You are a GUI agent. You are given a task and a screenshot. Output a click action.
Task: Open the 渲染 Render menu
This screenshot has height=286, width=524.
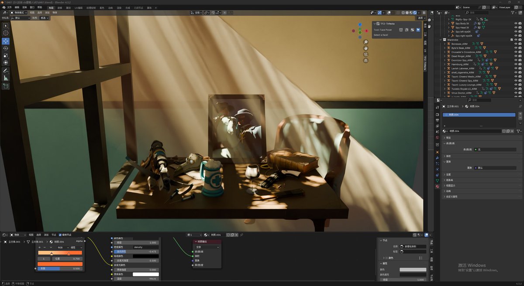coord(24,7)
